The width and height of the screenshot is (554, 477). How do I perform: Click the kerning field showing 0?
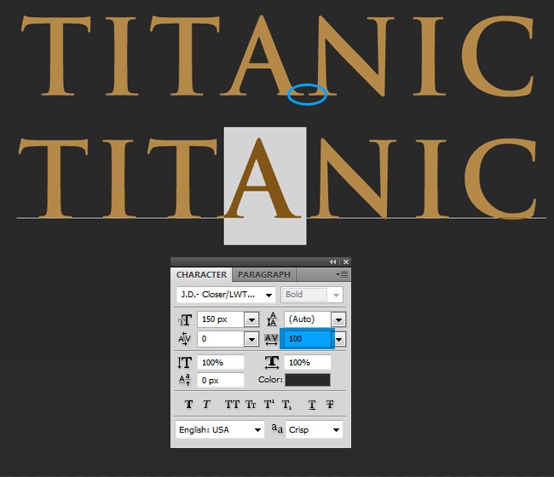coord(221,339)
